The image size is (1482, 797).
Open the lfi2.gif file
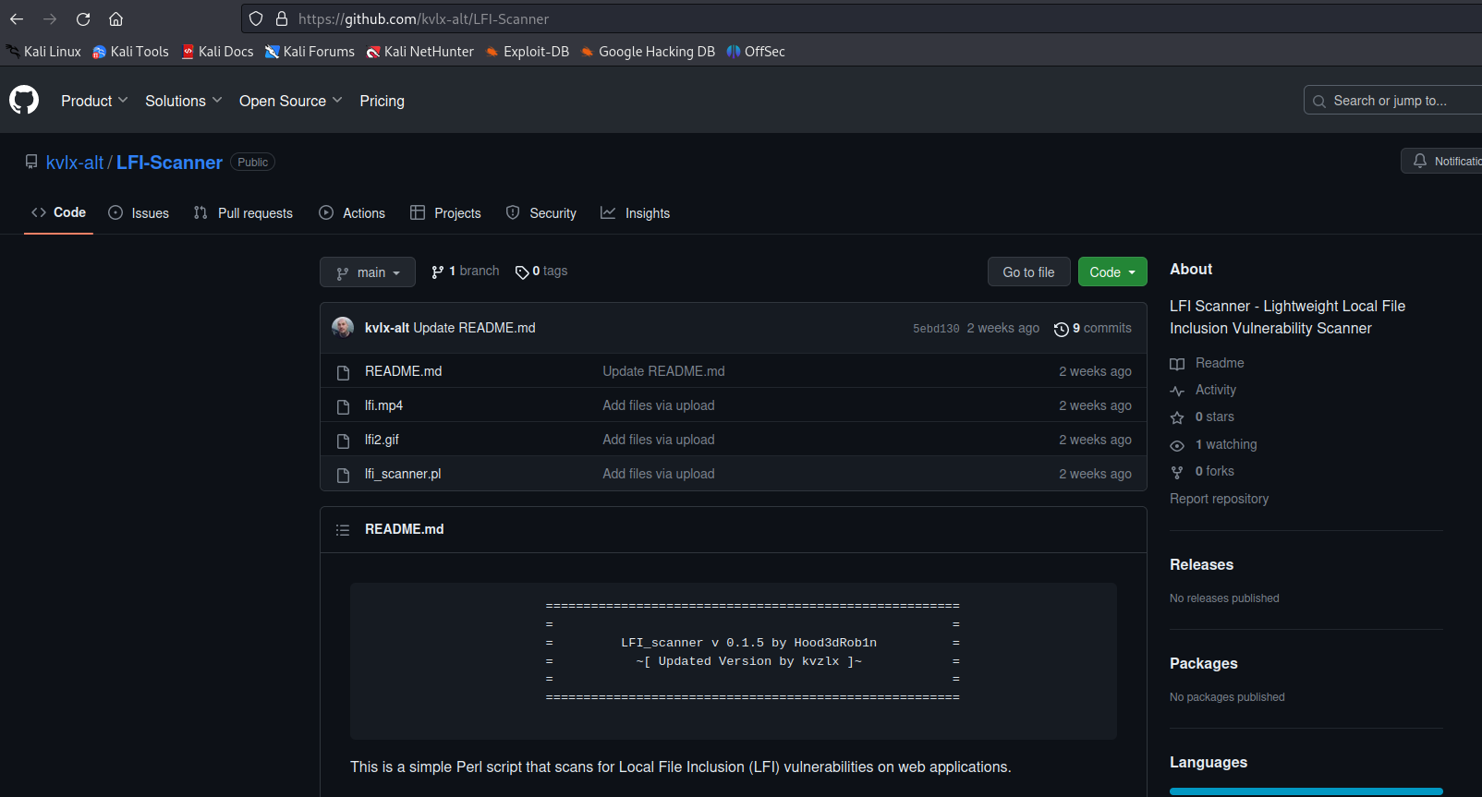[382, 440]
